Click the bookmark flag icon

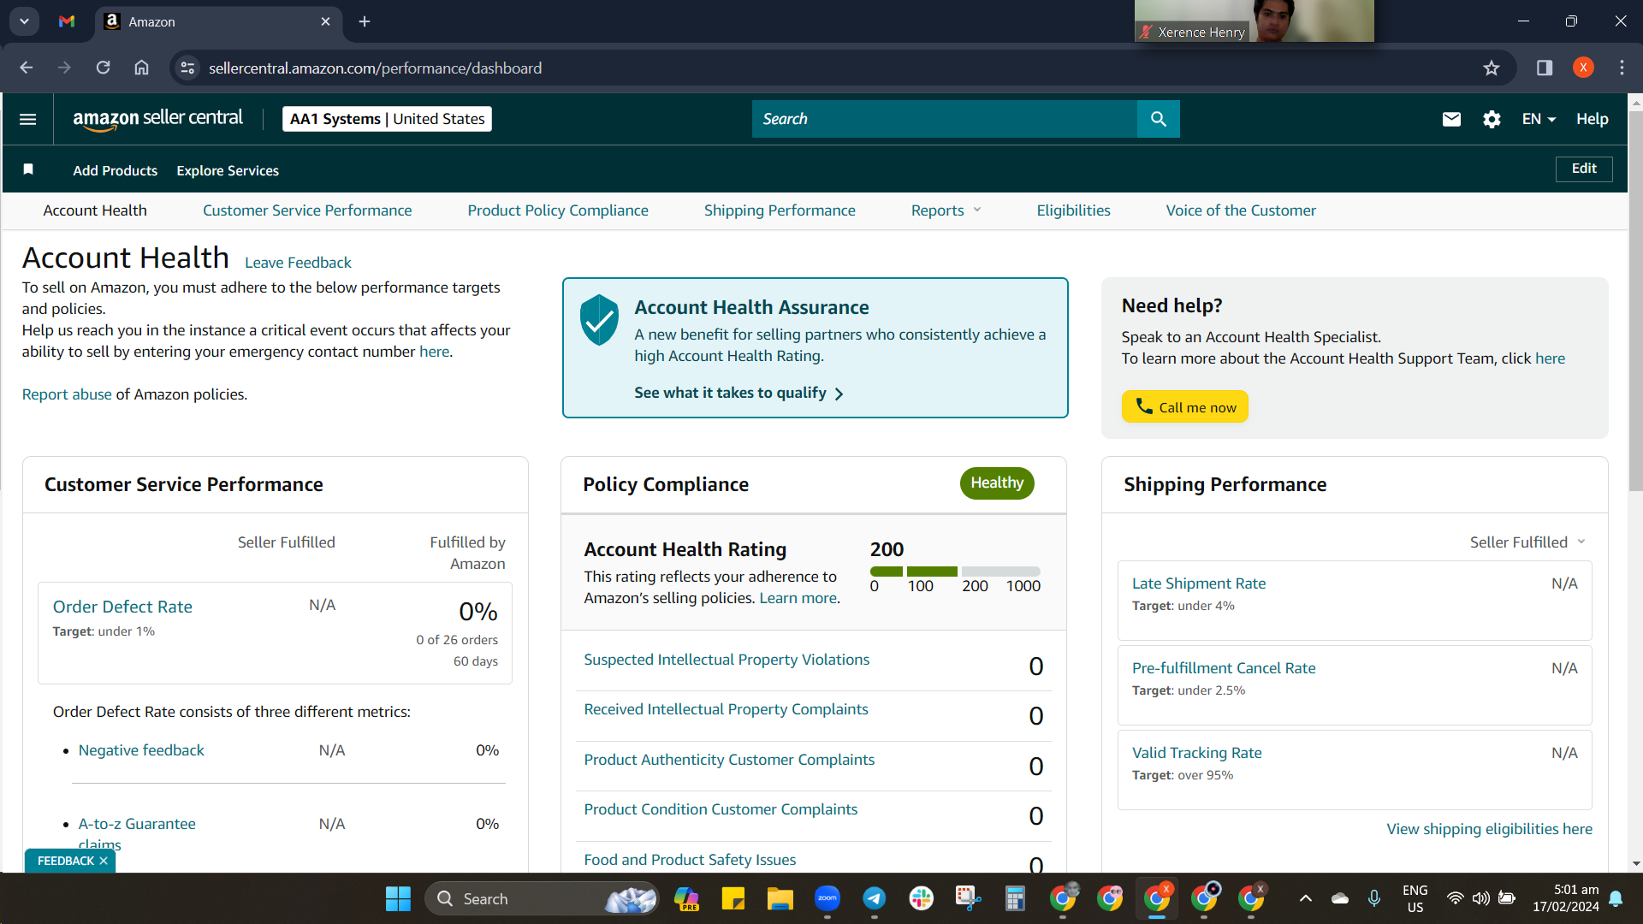[28, 169]
